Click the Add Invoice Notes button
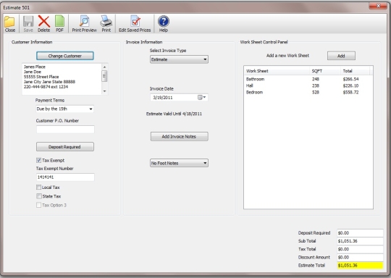 (180, 136)
